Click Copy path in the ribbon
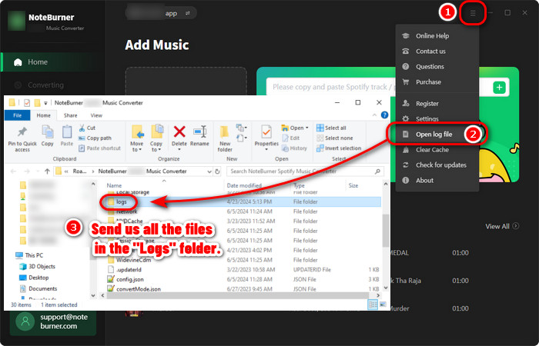 95,138
